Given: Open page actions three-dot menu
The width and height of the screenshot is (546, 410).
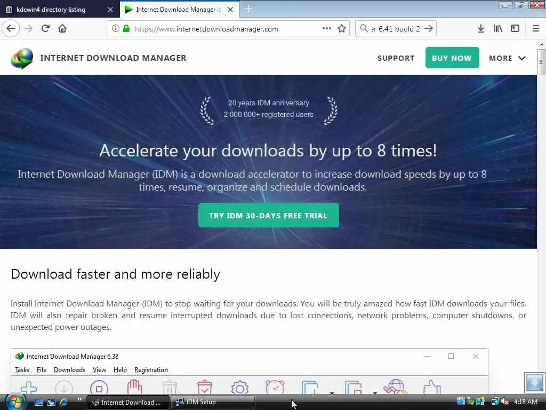Looking at the screenshot, I should click(x=327, y=29).
